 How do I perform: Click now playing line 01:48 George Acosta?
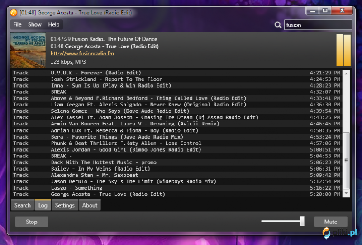click(105, 46)
